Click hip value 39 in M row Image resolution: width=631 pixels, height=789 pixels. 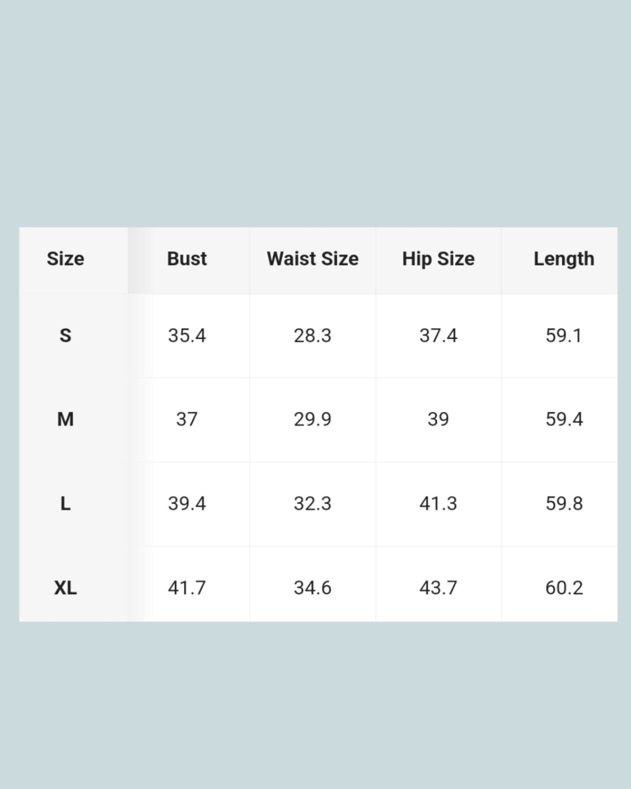pos(438,419)
